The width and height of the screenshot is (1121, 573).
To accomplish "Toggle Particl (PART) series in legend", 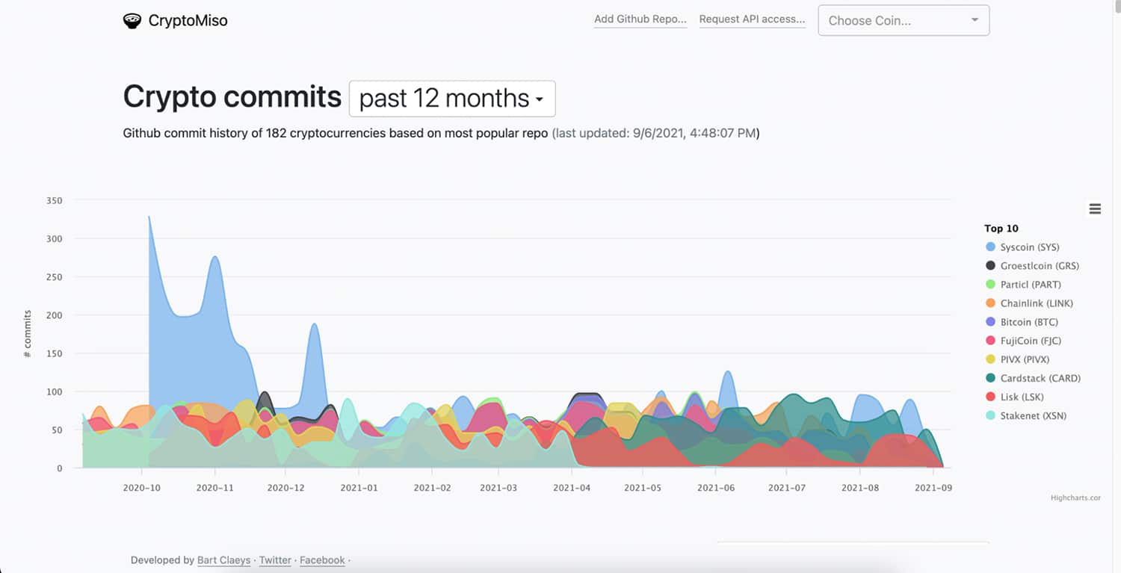I will pos(1023,285).
